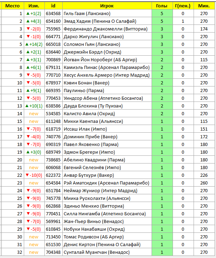Select cell 'Калисто Авила (Охрид)'
The width and height of the screenshot is (216, 258).
(107, 114)
